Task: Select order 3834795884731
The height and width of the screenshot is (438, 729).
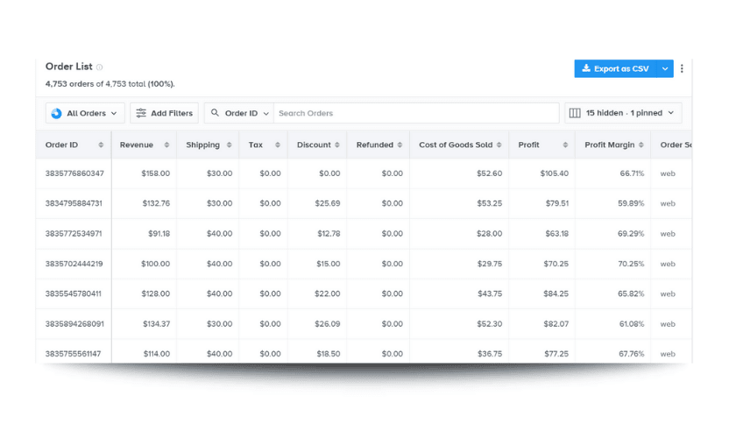Action: [74, 203]
